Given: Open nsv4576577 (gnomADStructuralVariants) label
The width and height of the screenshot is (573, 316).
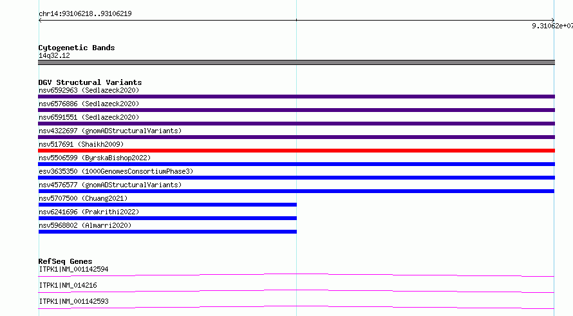Looking at the screenshot, I should pos(110,185).
